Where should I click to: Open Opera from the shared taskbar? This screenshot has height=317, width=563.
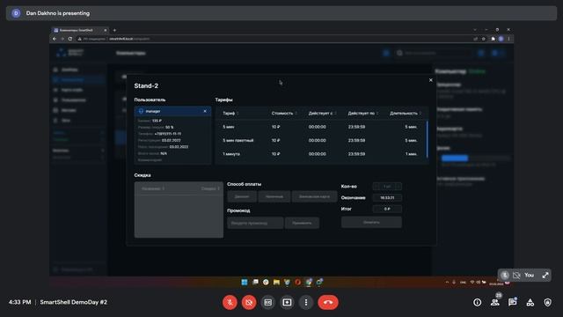point(297,282)
